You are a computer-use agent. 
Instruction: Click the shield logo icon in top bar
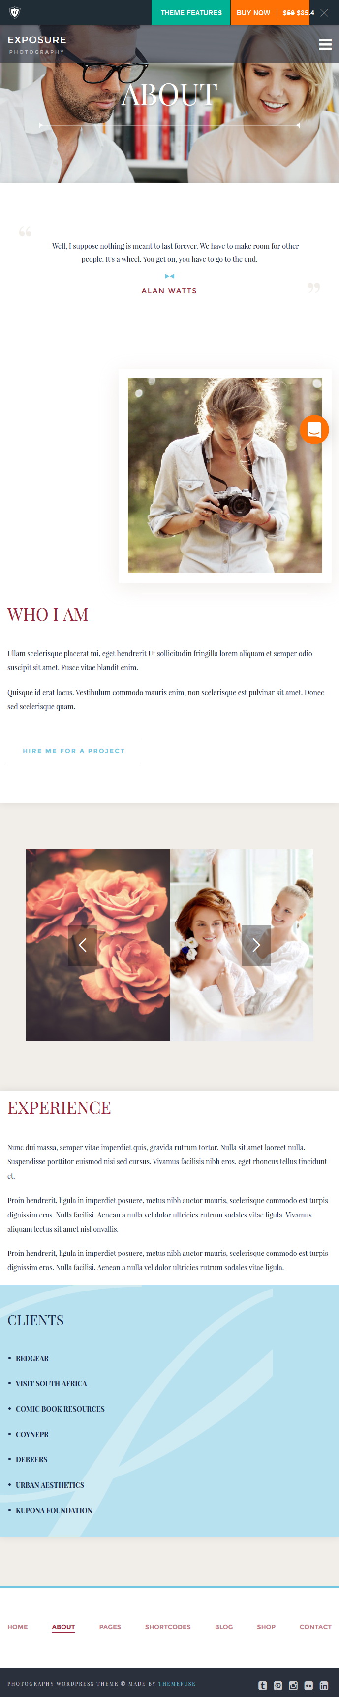tap(14, 12)
